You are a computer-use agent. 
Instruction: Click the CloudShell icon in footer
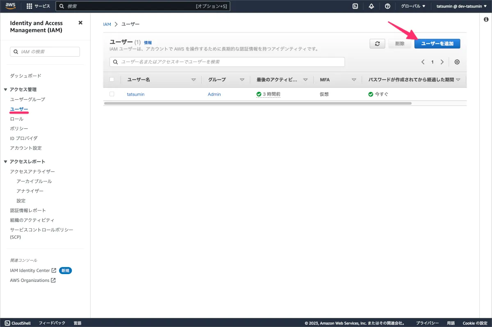coord(8,323)
